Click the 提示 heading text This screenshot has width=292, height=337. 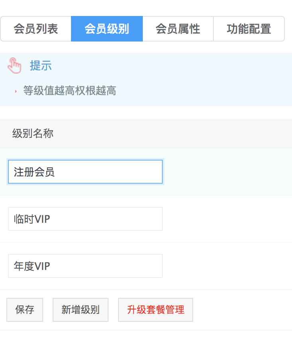point(41,65)
